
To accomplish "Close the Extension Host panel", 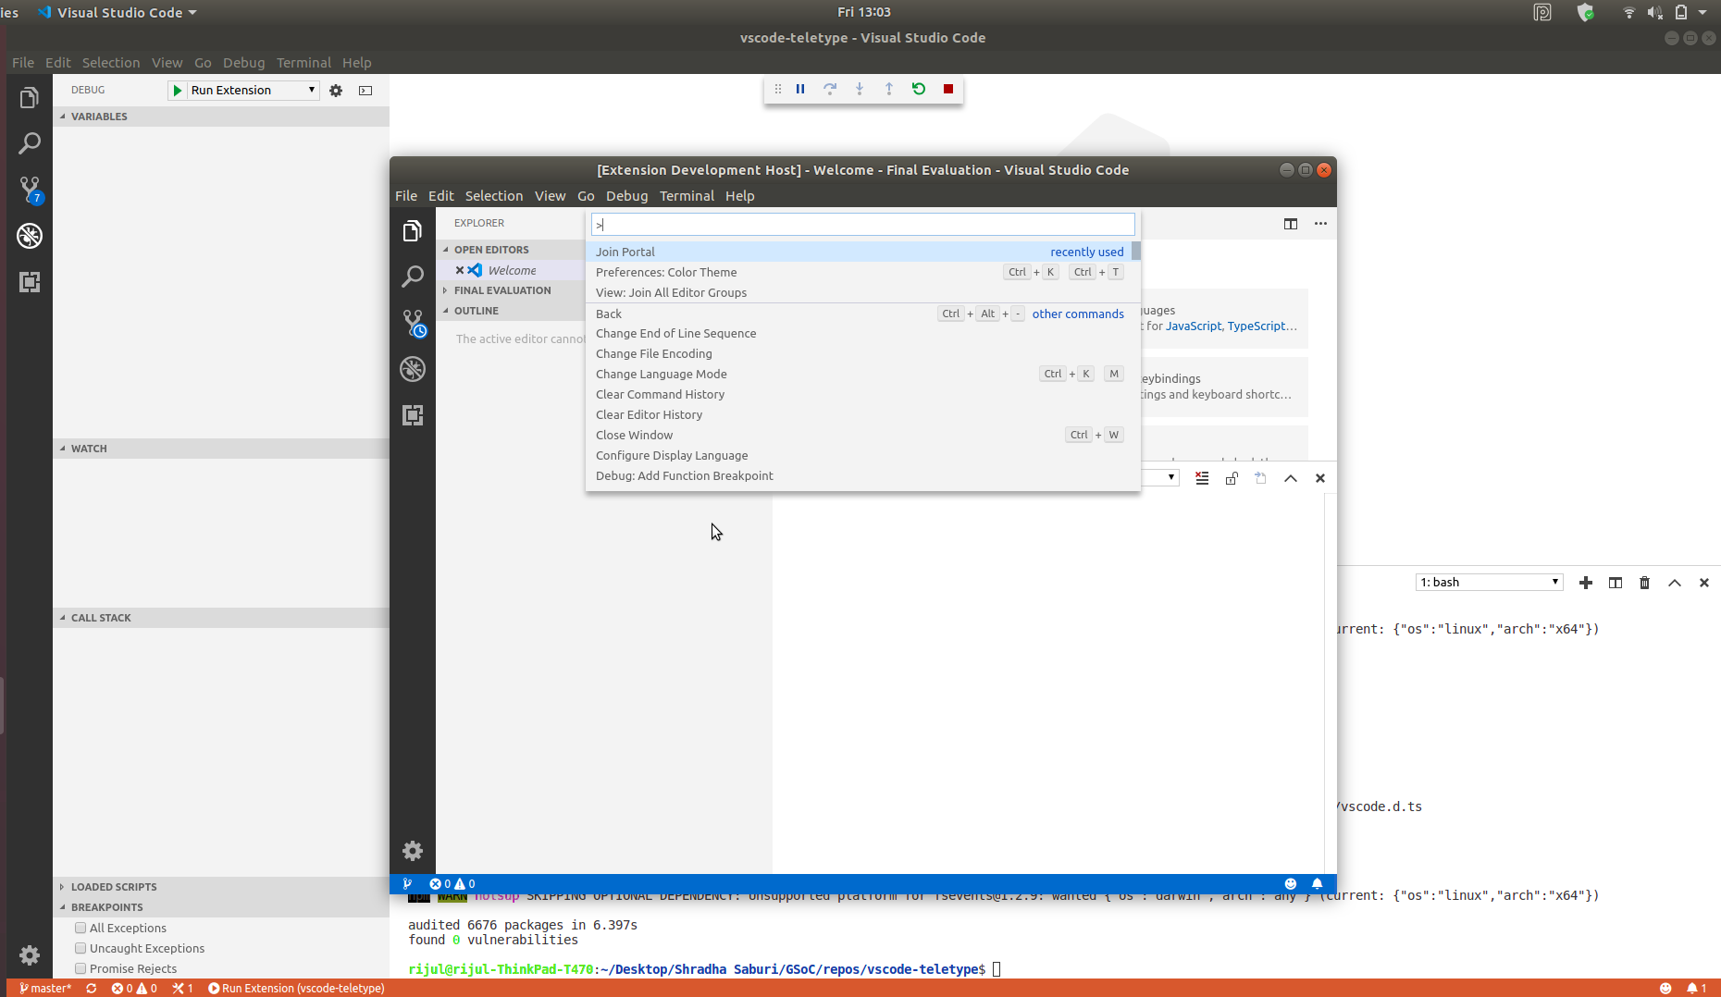I will (1320, 478).
